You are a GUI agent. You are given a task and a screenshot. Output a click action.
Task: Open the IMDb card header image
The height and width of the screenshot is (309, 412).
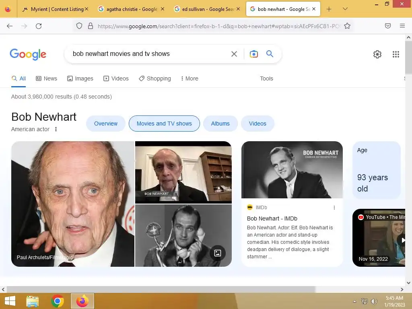click(292, 170)
